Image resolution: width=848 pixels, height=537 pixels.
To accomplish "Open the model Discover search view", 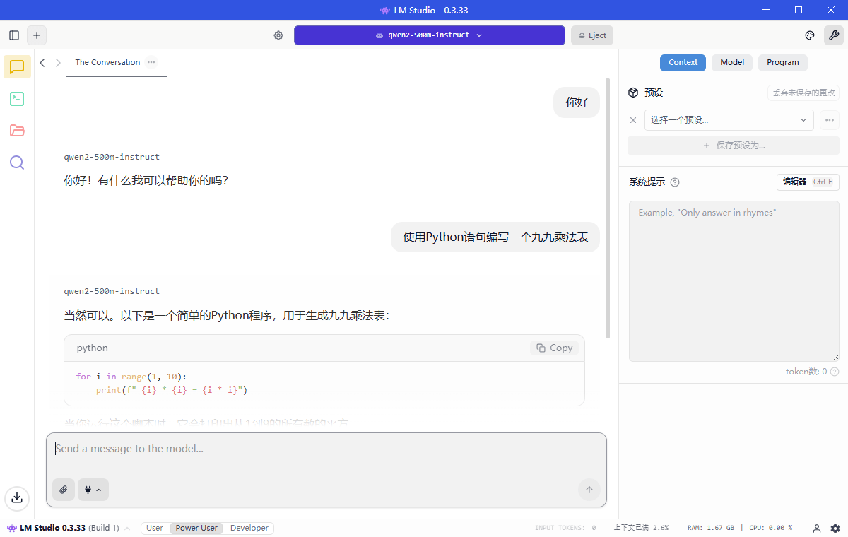I will tap(16, 163).
